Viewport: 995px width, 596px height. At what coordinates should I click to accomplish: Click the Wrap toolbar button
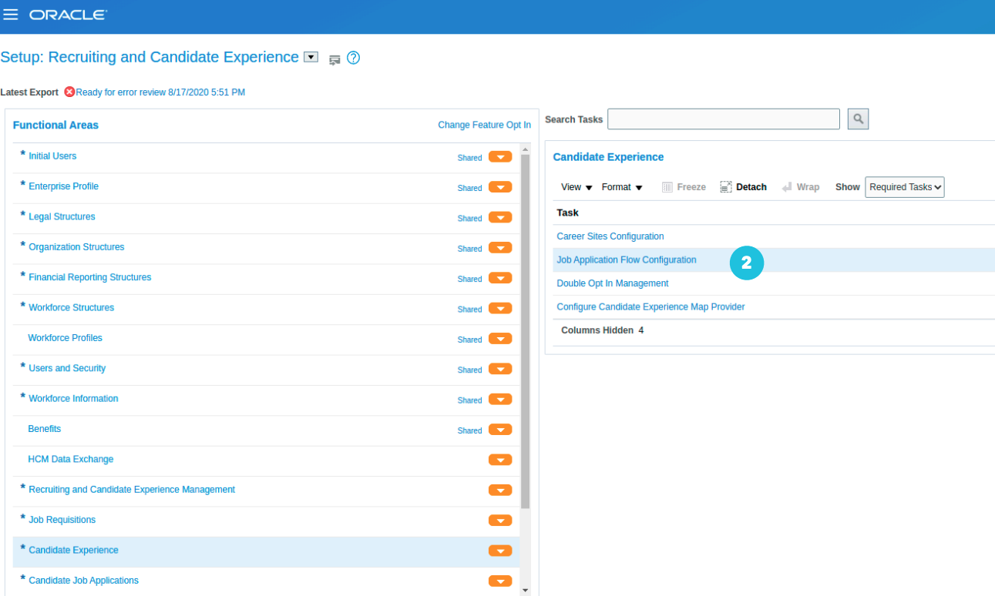point(800,187)
